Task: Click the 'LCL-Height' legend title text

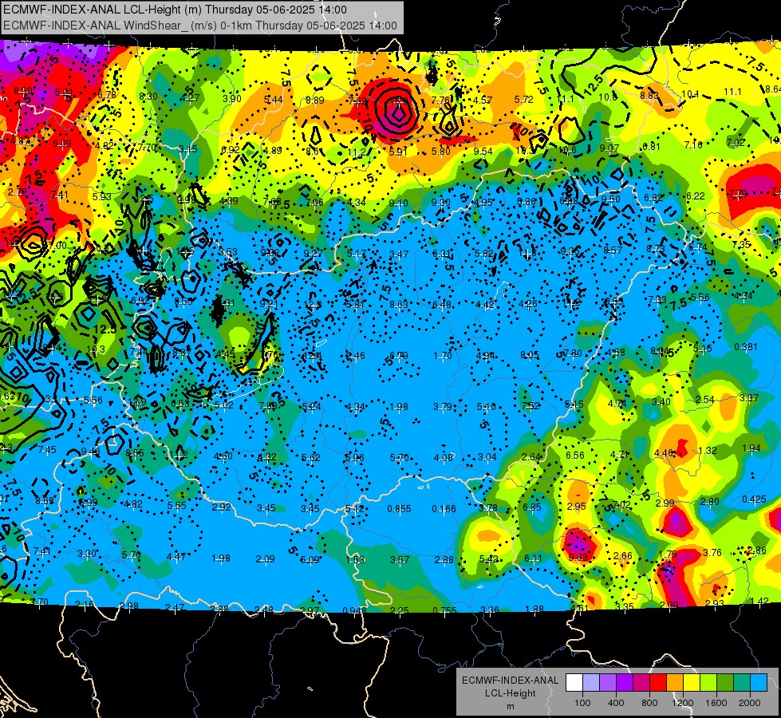Action: pos(510,693)
